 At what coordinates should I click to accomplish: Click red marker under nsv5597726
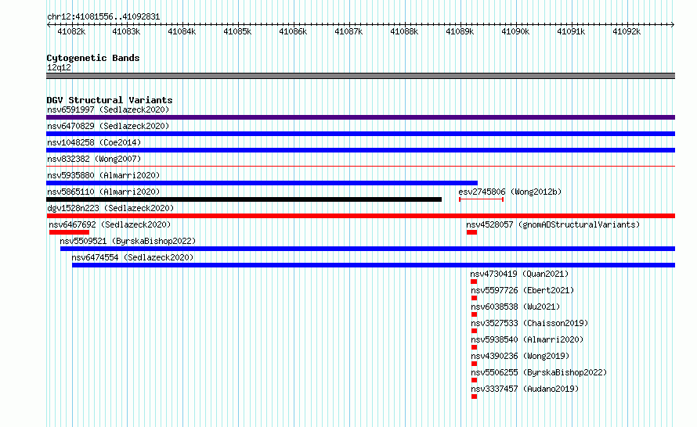[x=475, y=298]
